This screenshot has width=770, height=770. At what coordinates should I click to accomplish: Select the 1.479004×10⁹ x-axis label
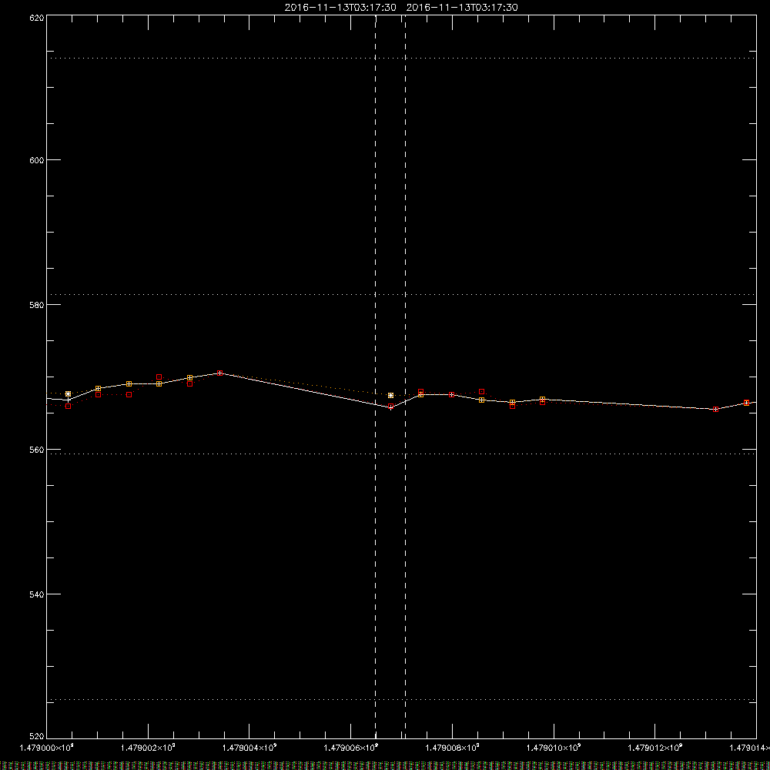[249, 748]
